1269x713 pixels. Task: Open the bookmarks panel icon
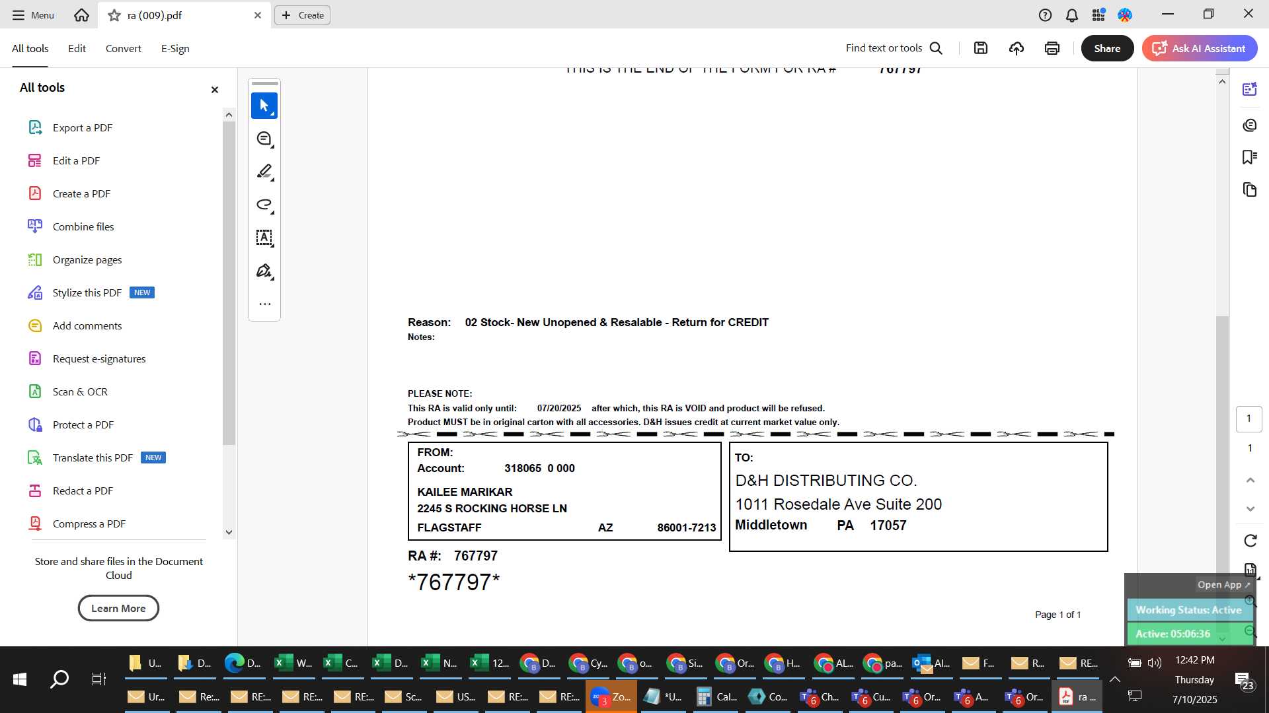(1250, 157)
